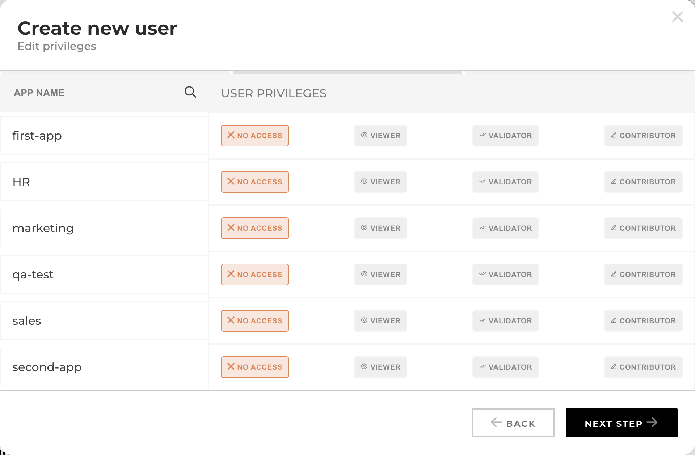Select the qa-test row in the app list
The height and width of the screenshot is (455, 695).
click(x=105, y=274)
